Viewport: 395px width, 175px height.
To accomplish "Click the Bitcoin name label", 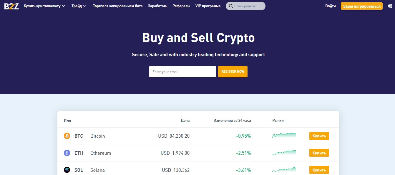I will (x=98, y=136).
